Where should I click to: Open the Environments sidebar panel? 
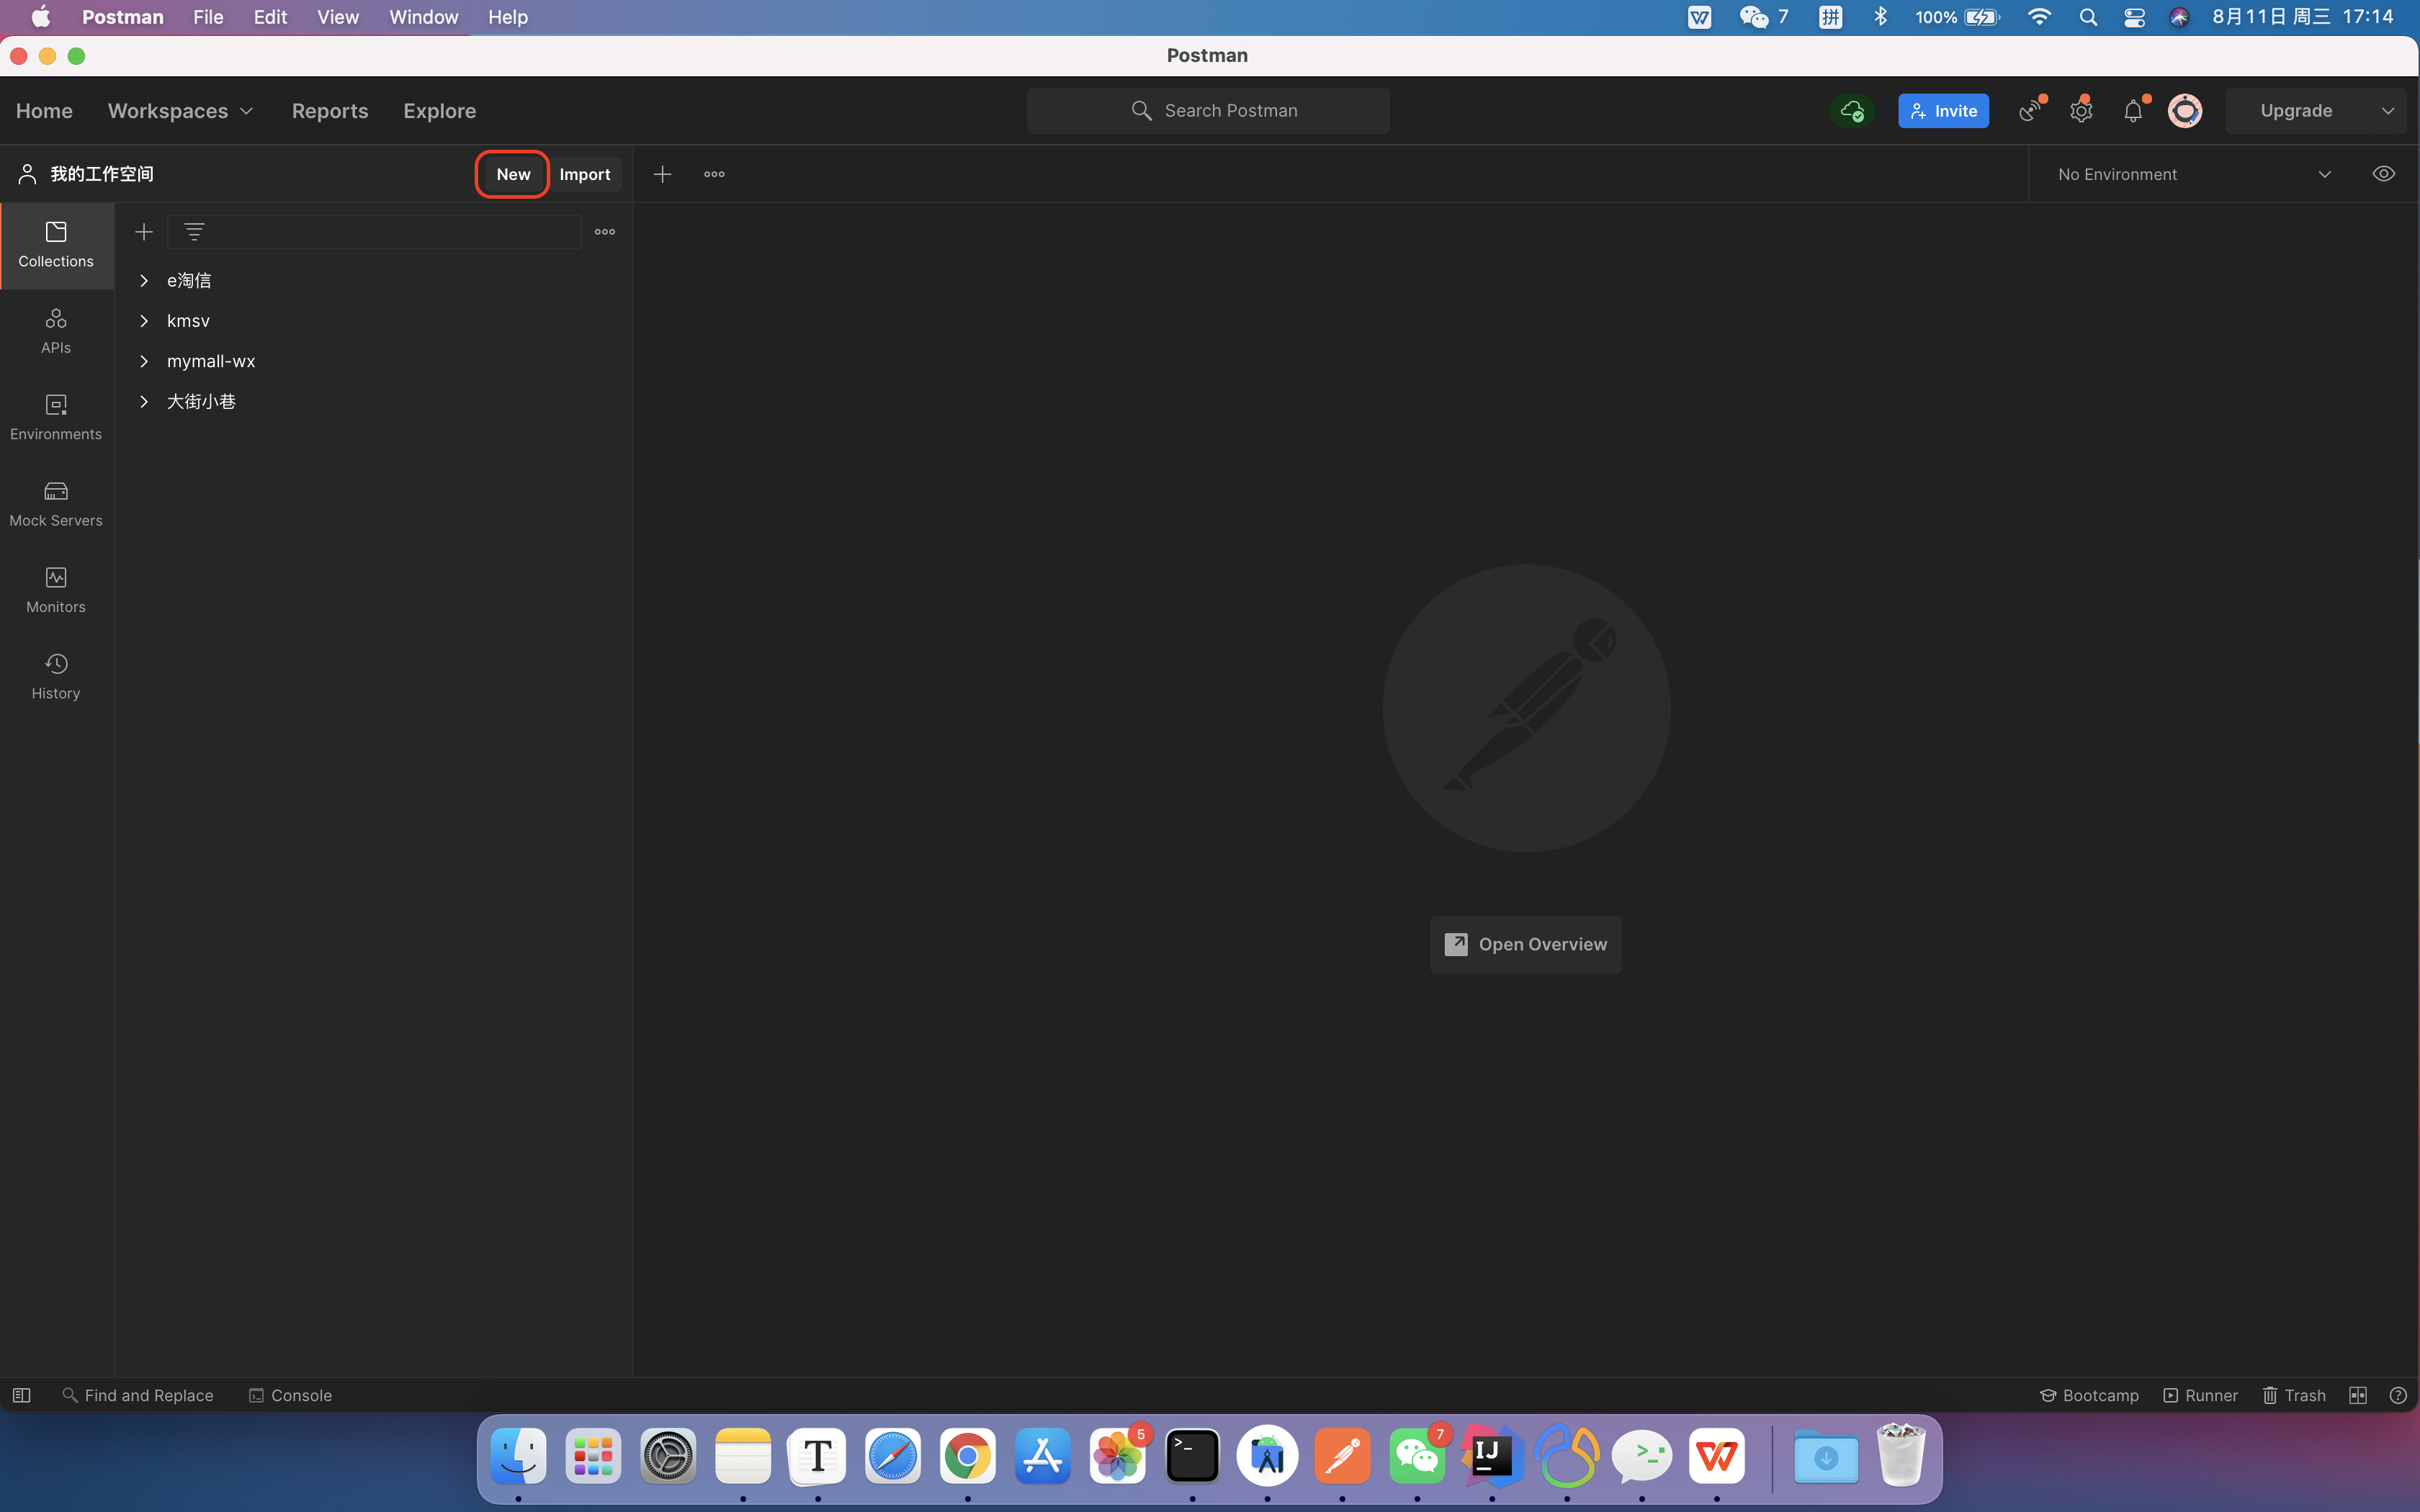56,417
